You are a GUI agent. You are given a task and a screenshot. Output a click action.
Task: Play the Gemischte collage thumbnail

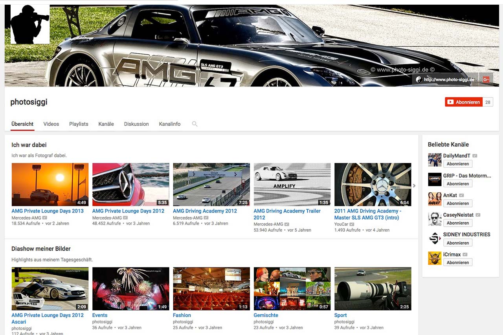[x=292, y=289]
